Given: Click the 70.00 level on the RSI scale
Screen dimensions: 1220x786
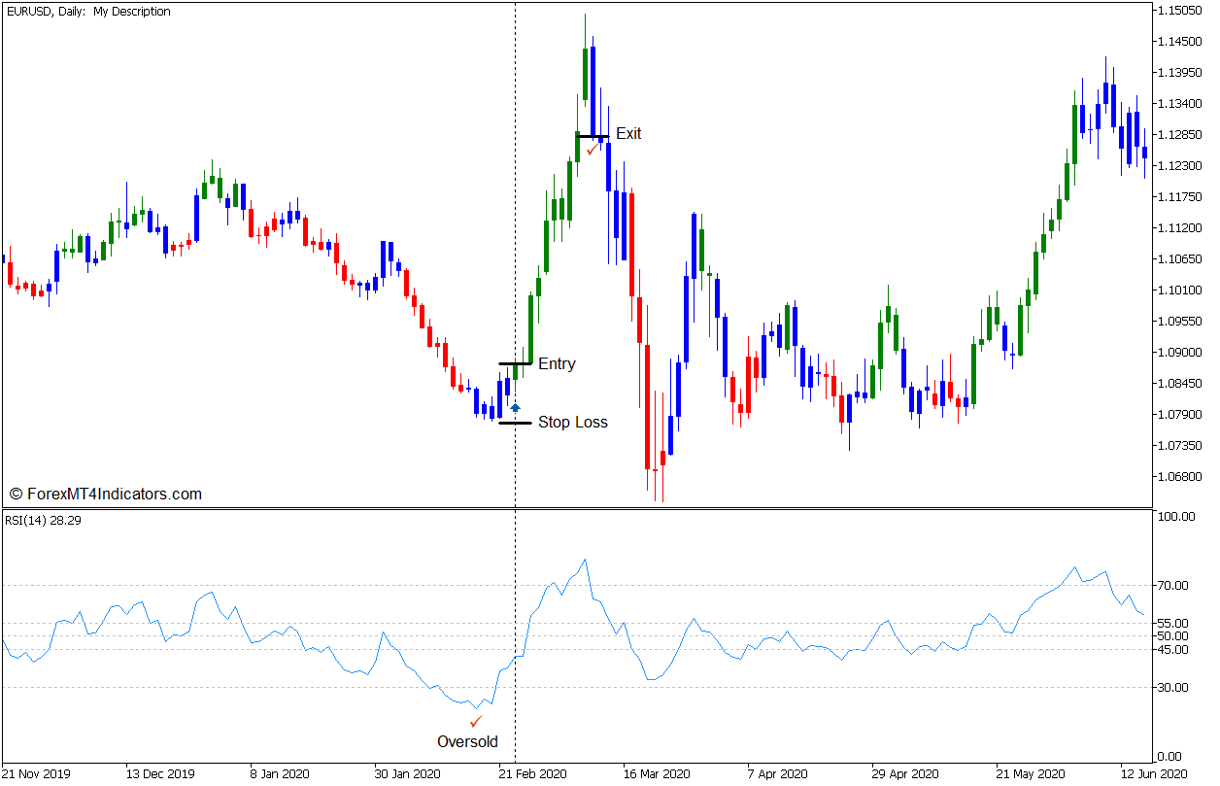Looking at the screenshot, I should point(1173,586).
